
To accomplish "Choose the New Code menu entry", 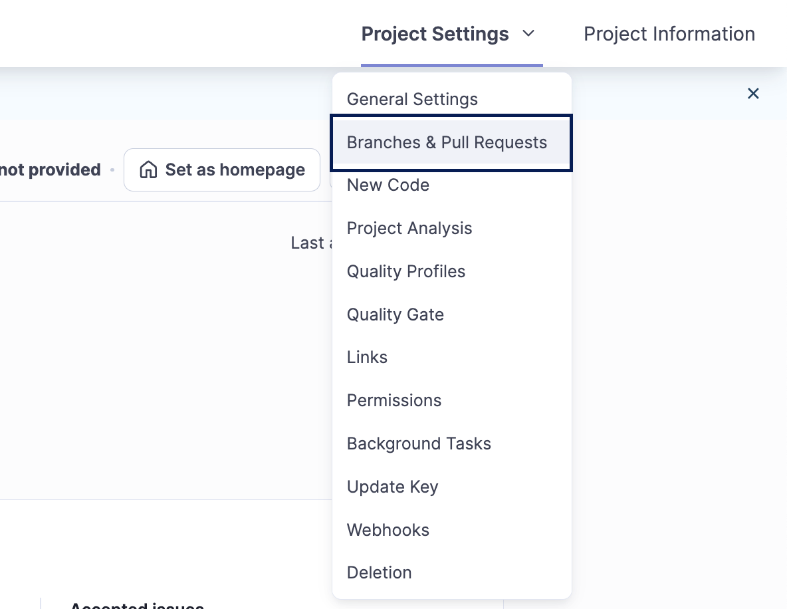I will (x=388, y=185).
